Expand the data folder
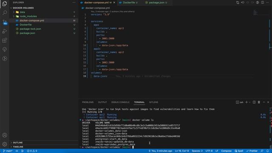 [x=14, y=12]
